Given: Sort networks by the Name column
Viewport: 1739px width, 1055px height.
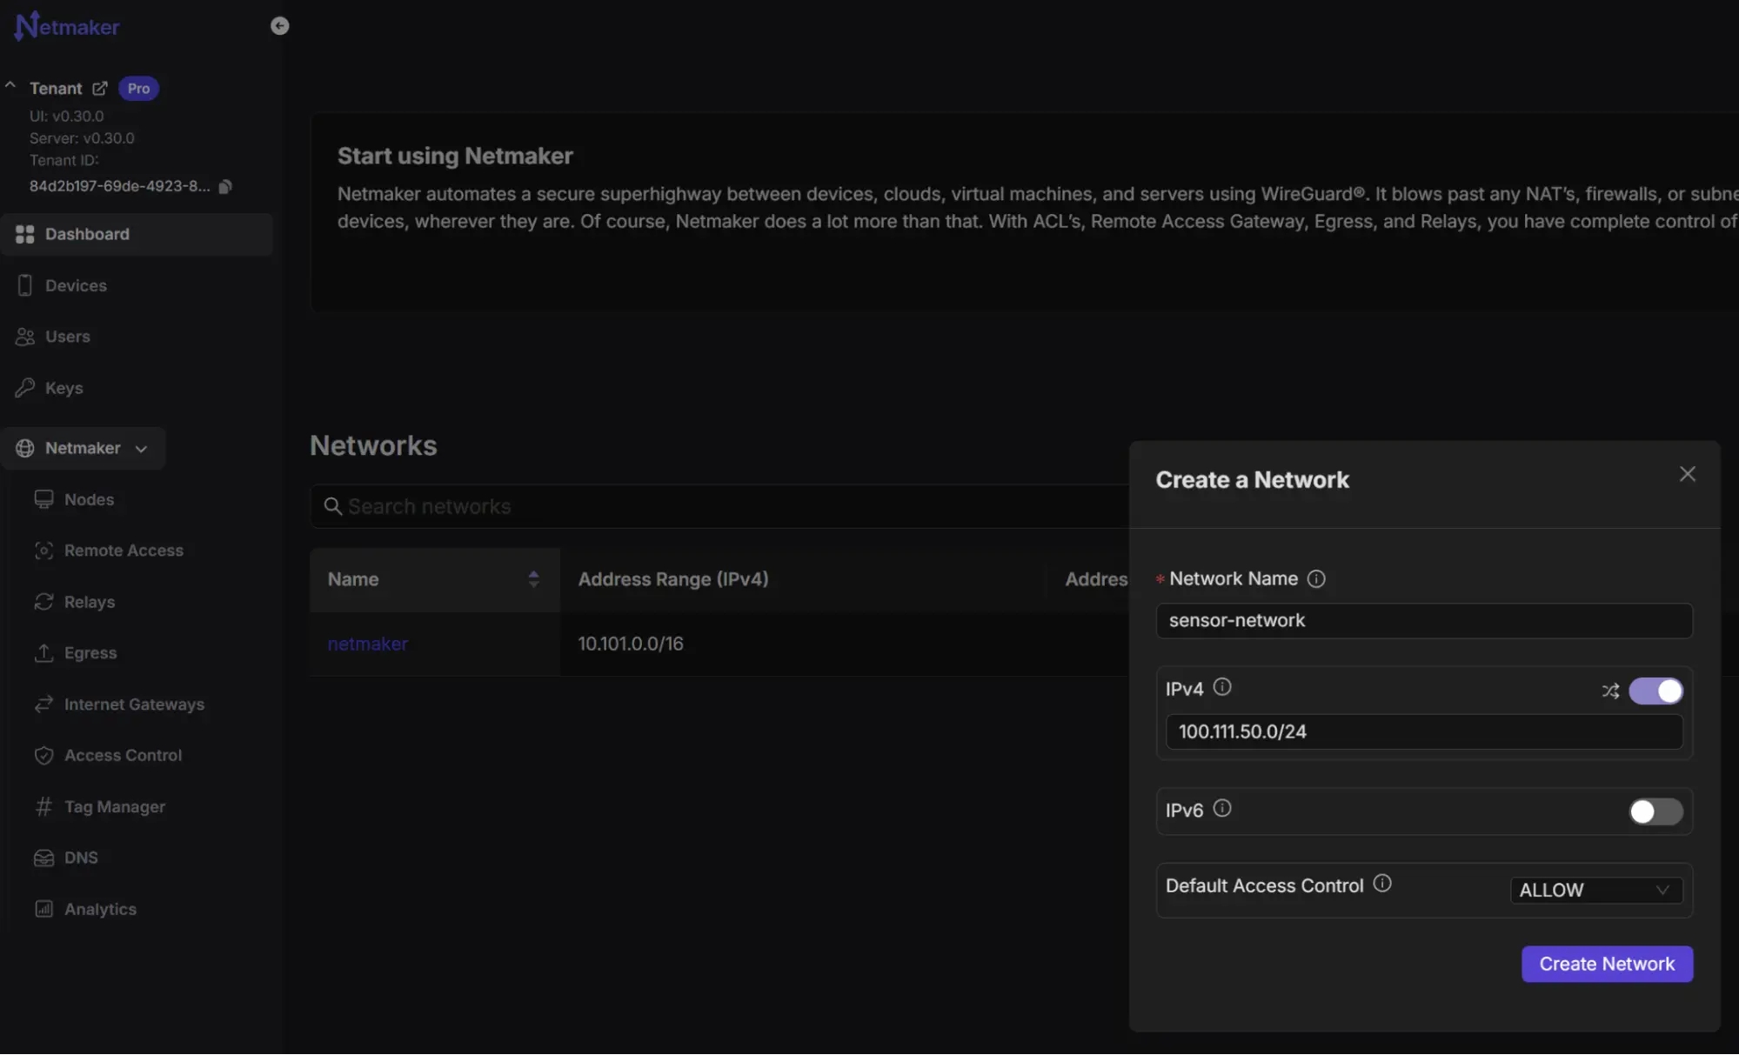Looking at the screenshot, I should 533,579.
